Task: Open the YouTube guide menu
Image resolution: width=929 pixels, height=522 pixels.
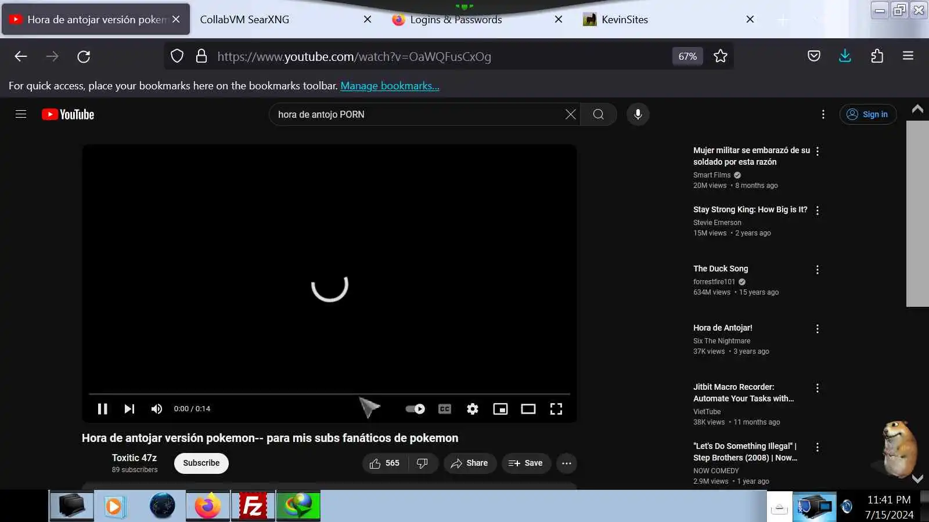Action: (21, 114)
